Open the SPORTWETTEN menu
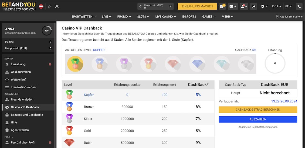305x148 pixels. pos(83,17)
